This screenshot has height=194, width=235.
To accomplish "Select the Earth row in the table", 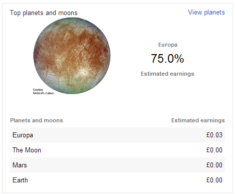I will click(117, 180).
